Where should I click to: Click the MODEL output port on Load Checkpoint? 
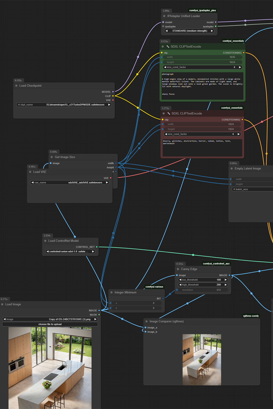(x=113, y=92)
